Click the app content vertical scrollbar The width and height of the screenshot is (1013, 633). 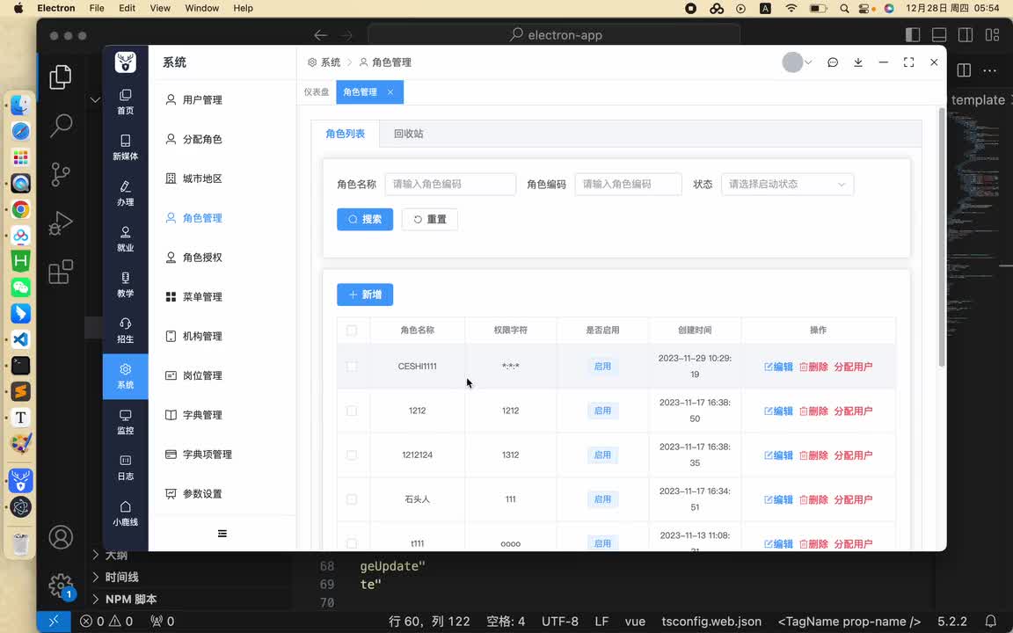pyautogui.click(x=941, y=239)
